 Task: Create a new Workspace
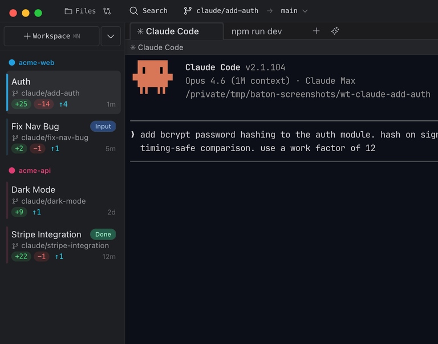point(52,36)
